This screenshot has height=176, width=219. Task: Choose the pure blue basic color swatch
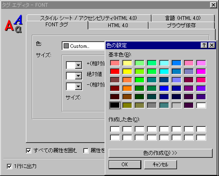pyautogui.click(x=164, y=88)
